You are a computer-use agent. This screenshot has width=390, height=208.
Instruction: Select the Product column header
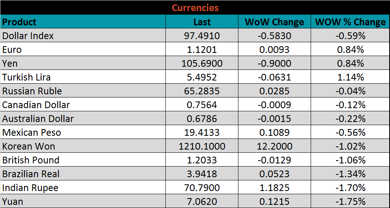(19, 22)
